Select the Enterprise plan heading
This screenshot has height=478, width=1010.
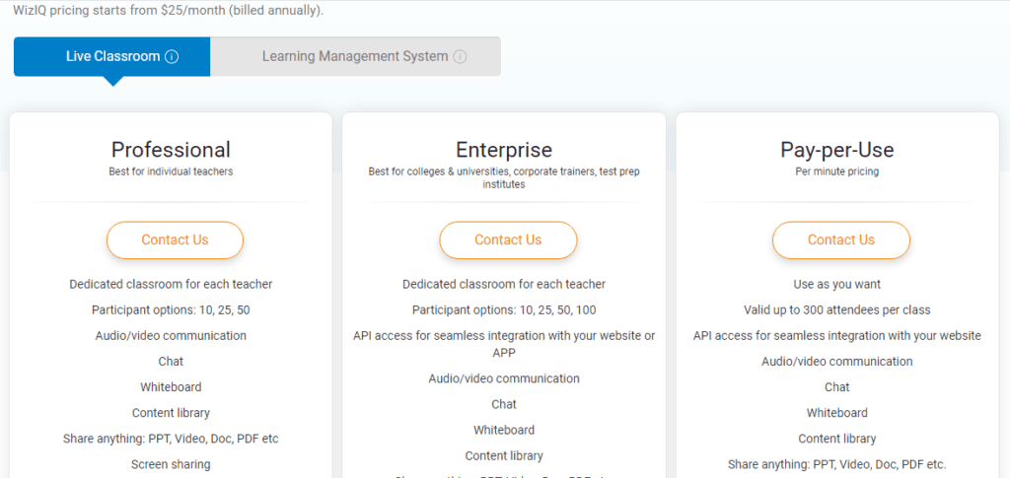pos(503,150)
